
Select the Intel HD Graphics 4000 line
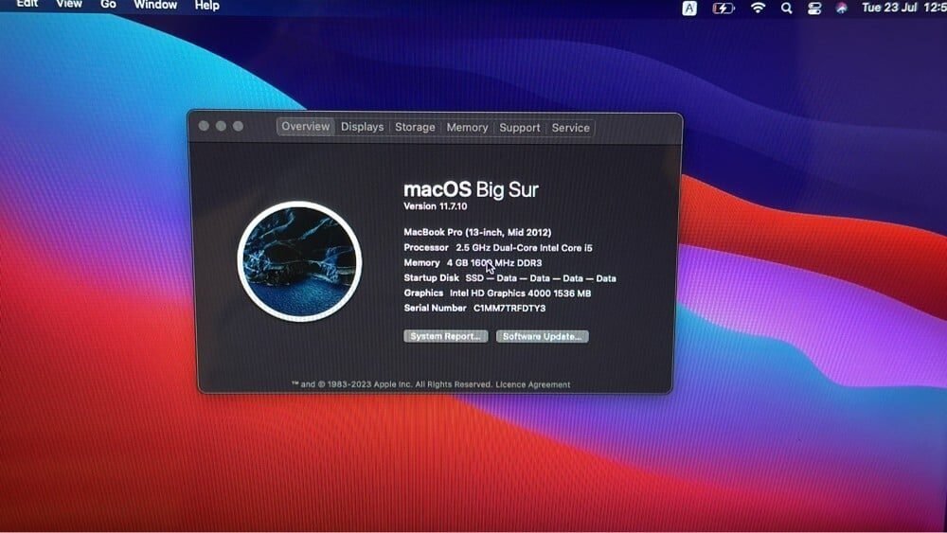coord(497,293)
